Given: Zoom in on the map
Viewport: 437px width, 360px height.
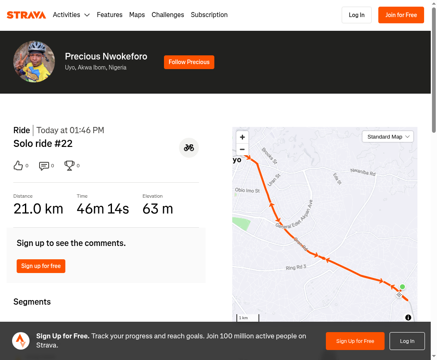Looking at the screenshot, I should pos(242,137).
